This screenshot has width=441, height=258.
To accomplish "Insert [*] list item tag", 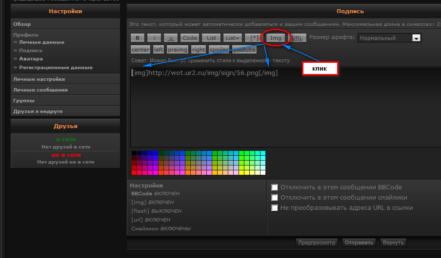I will [x=254, y=38].
